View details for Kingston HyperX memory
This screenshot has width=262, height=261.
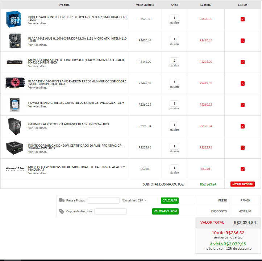[x=37, y=66]
